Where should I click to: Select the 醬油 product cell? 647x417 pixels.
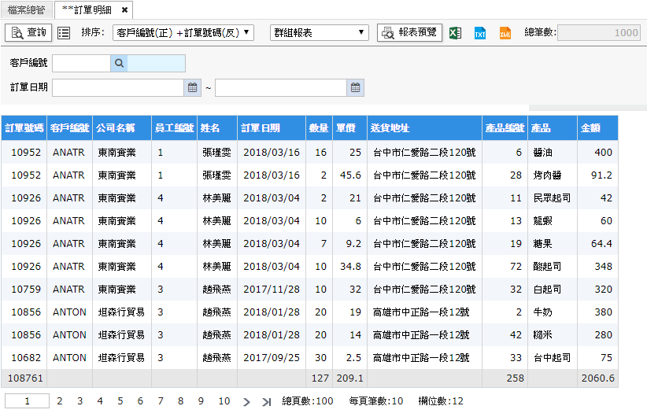click(x=553, y=153)
